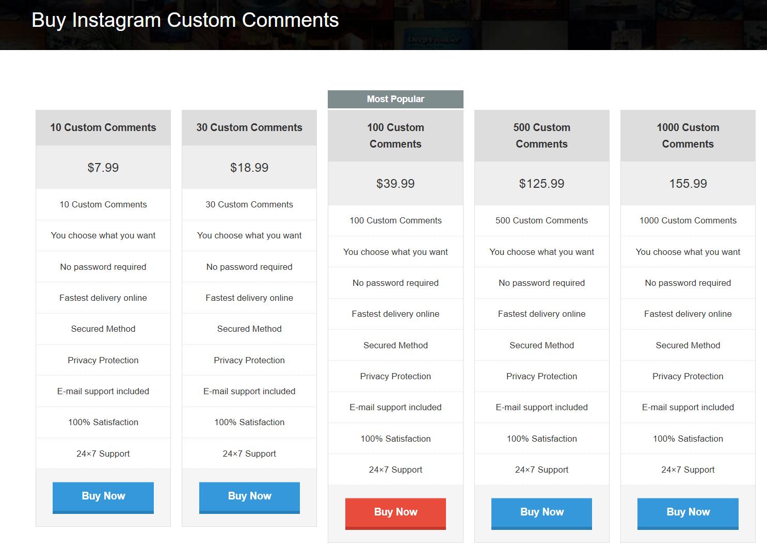Viewport: 767px width, 549px height.
Task: Click the 100 Custom Comments feature row
Action: click(x=395, y=220)
